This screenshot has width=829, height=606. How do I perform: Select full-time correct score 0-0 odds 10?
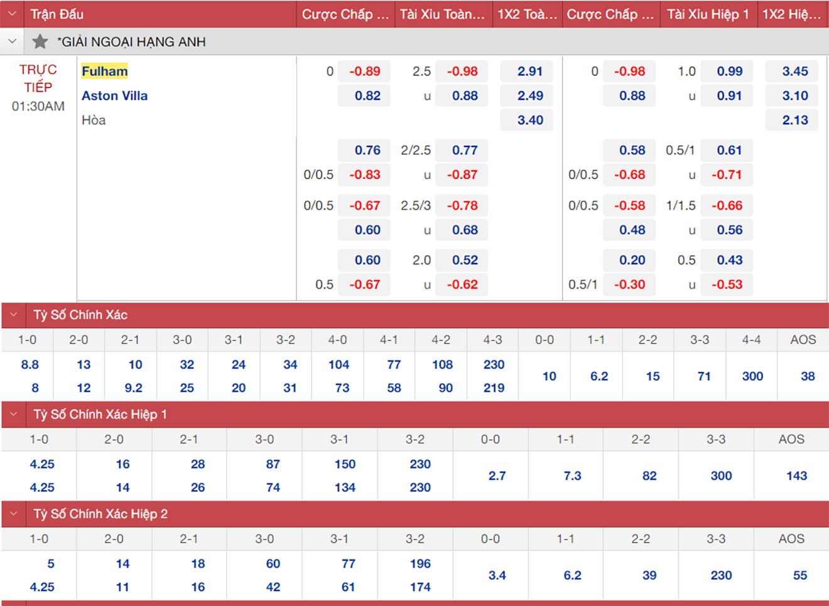(x=549, y=376)
